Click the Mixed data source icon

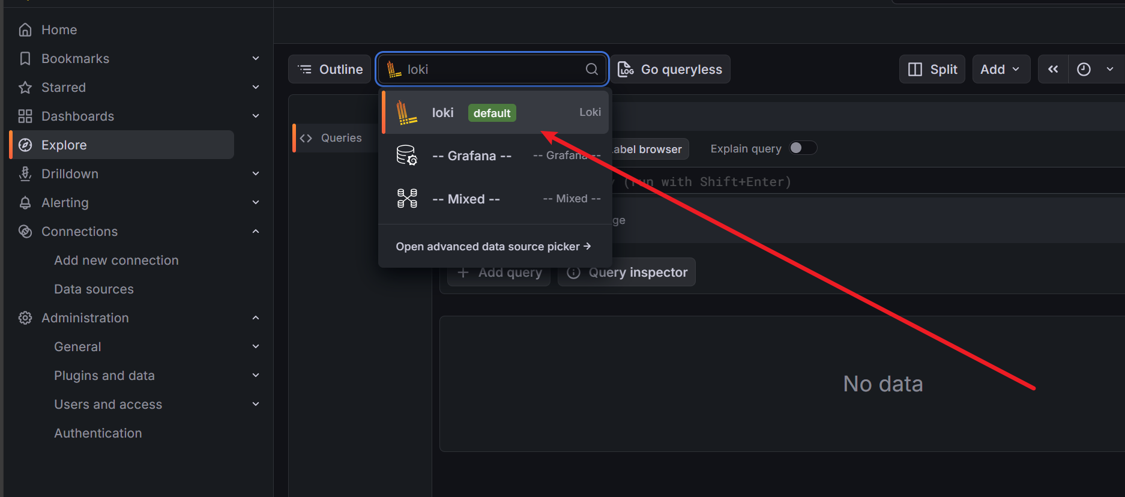(x=407, y=199)
